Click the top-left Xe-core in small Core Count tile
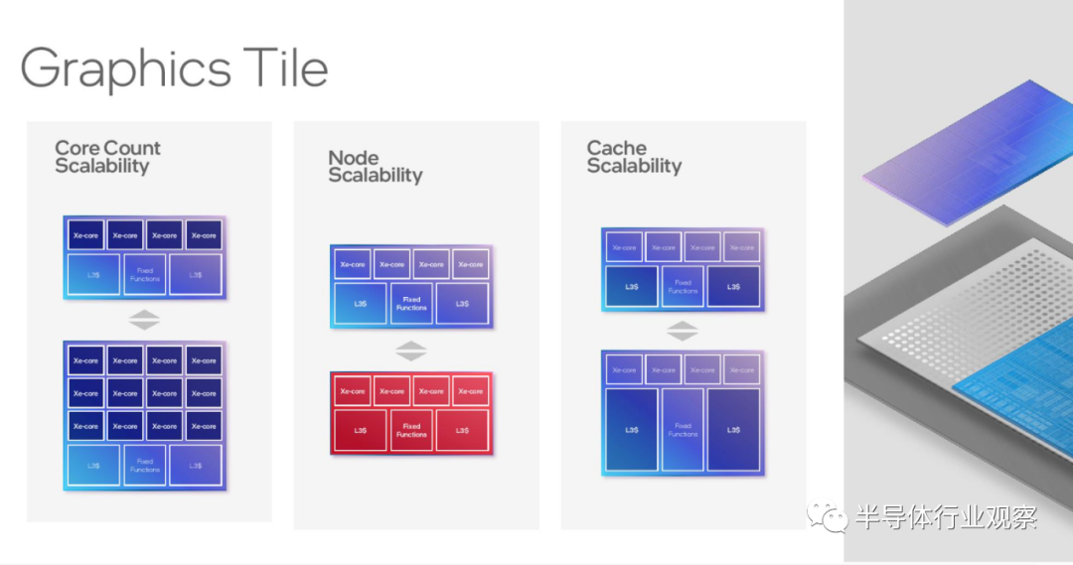The height and width of the screenshot is (565, 1073). [85, 235]
